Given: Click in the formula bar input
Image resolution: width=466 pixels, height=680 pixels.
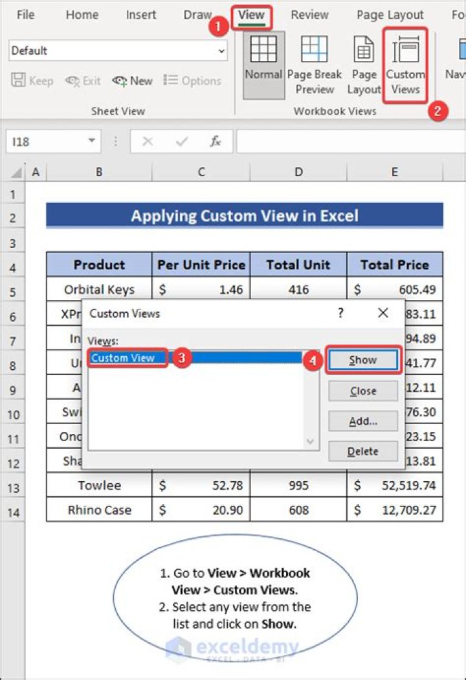Looking at the screenshot, I should (x=350, y=141).
